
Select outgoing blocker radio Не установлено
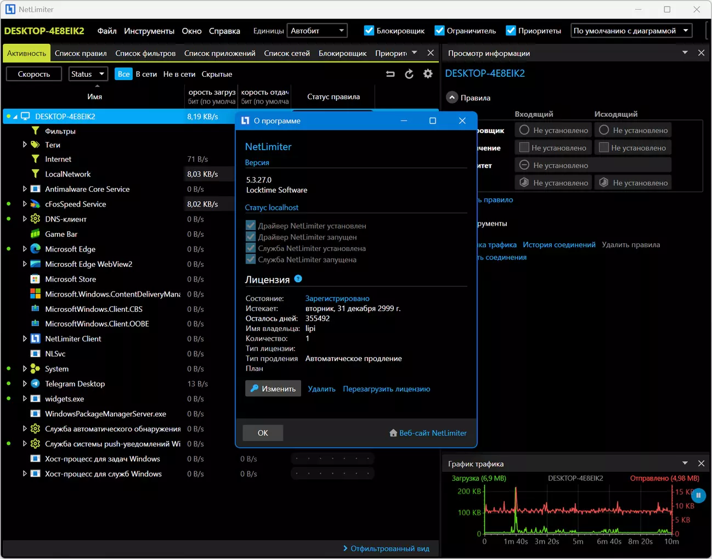[x=604, y=130]
